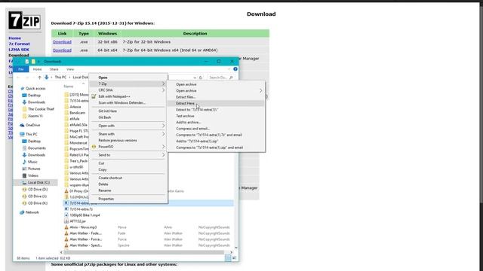The width and height of the screenshot is (483, 271).
Task: Expand the 7-Zip submenu arrow
Action: (x=163, y=84)
